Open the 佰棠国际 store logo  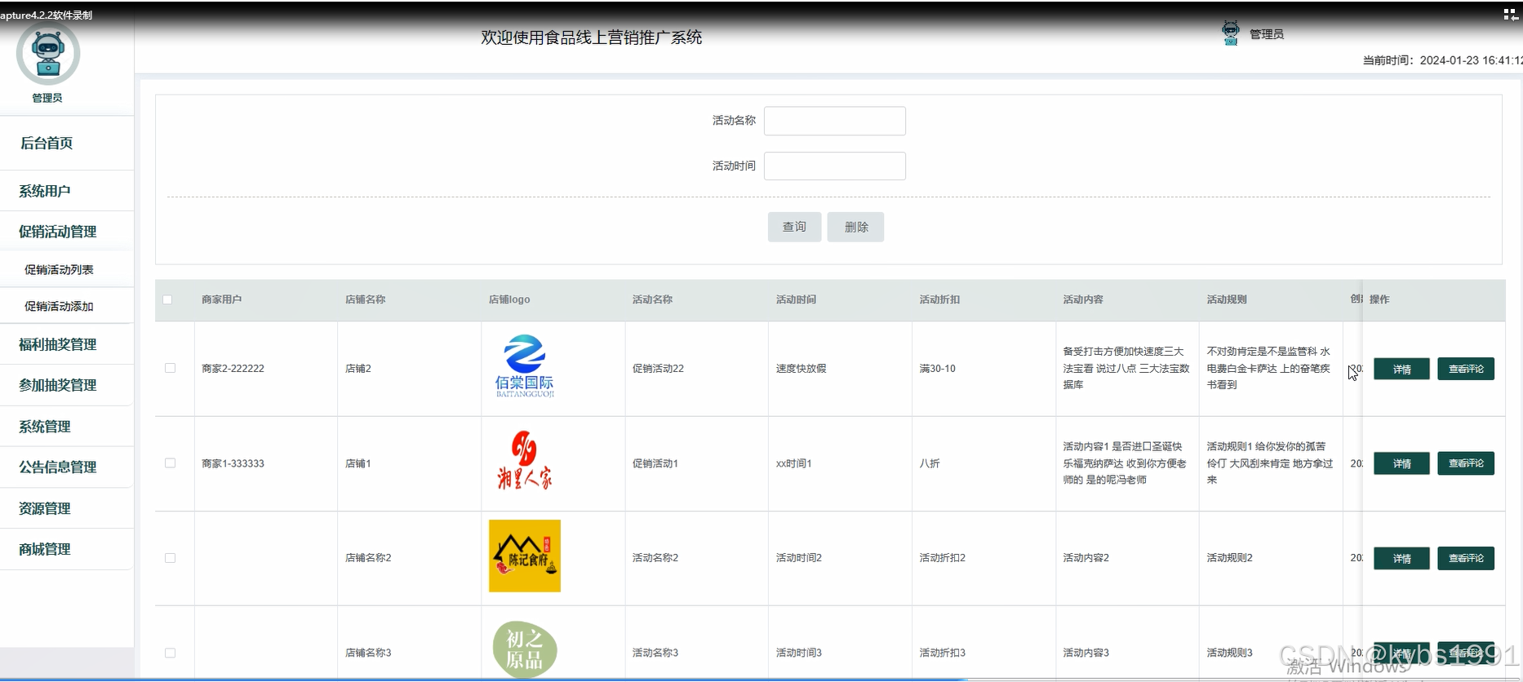pyautogui.click(x=525, y=366)
